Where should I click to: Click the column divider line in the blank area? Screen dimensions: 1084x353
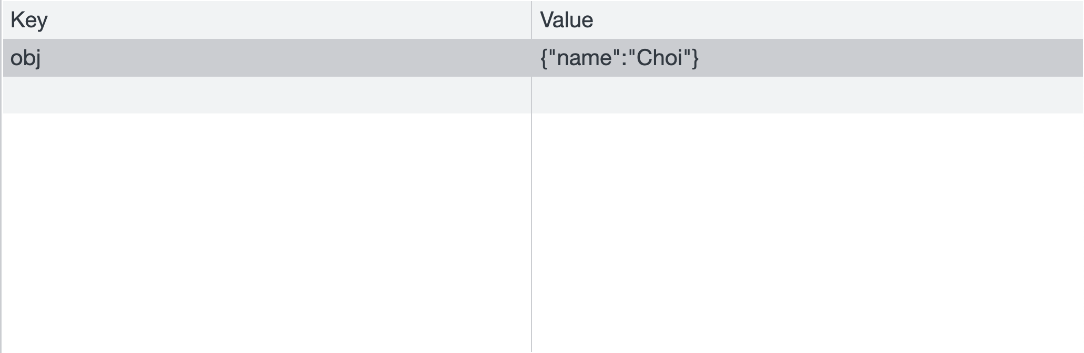[x=531, y=233]
